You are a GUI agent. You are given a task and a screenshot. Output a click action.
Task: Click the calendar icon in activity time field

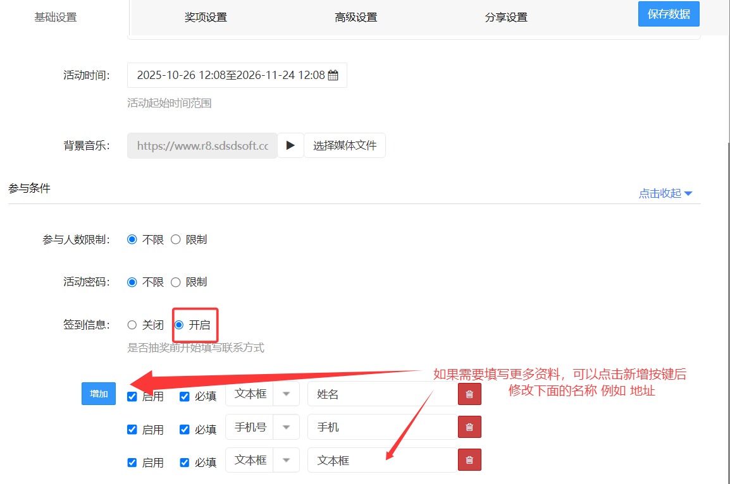pyautogui.click(x=333, y=75)
